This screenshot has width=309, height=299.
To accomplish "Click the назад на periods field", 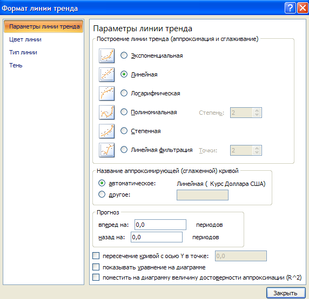I will 157,237.
